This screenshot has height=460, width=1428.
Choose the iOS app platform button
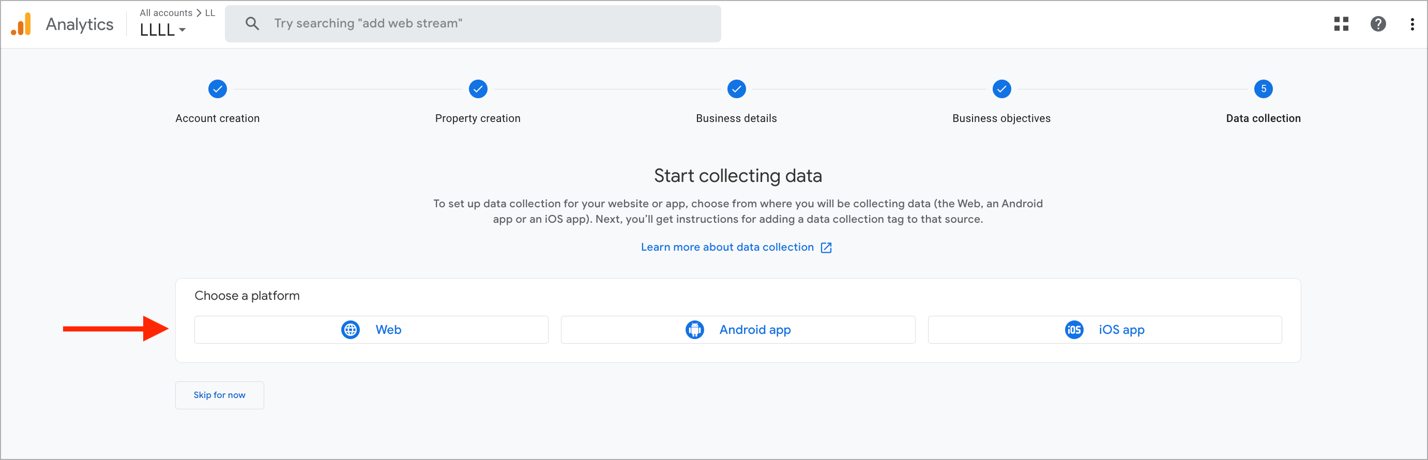(1105, 330)
